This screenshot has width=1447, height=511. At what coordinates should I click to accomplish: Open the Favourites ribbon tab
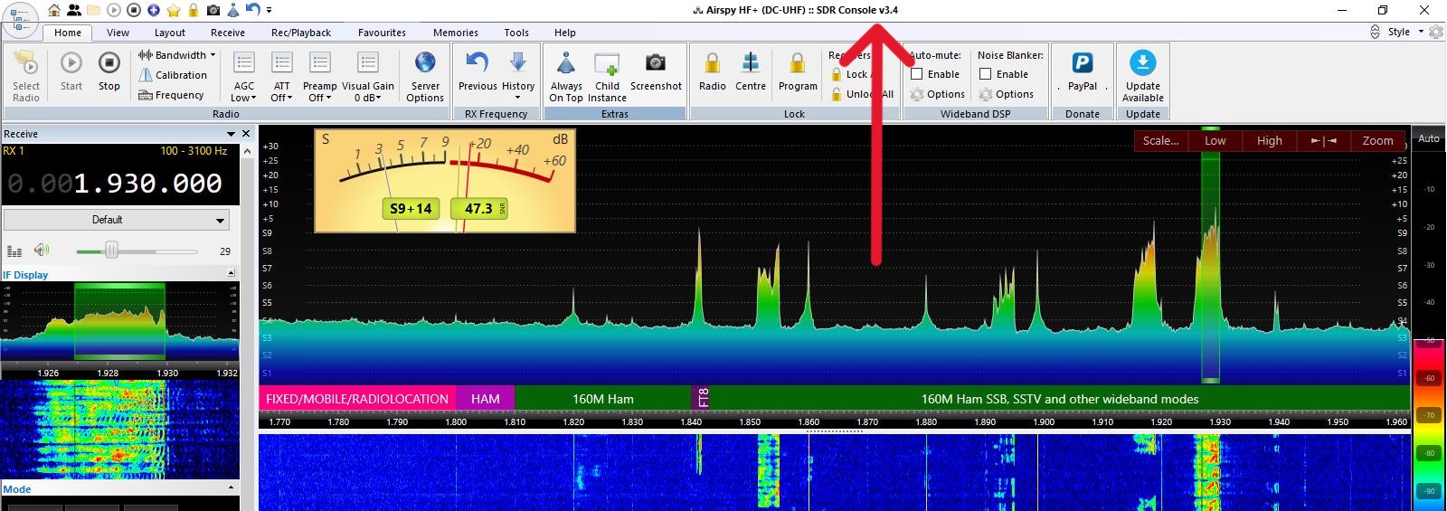[382, 33]
